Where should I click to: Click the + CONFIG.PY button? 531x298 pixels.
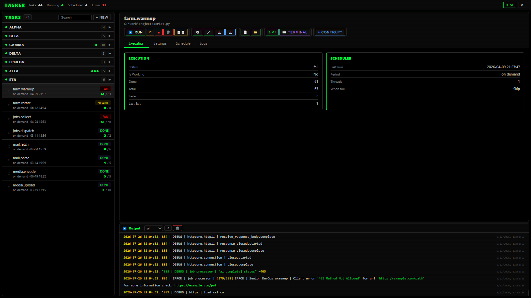click(x=330, y=32)
